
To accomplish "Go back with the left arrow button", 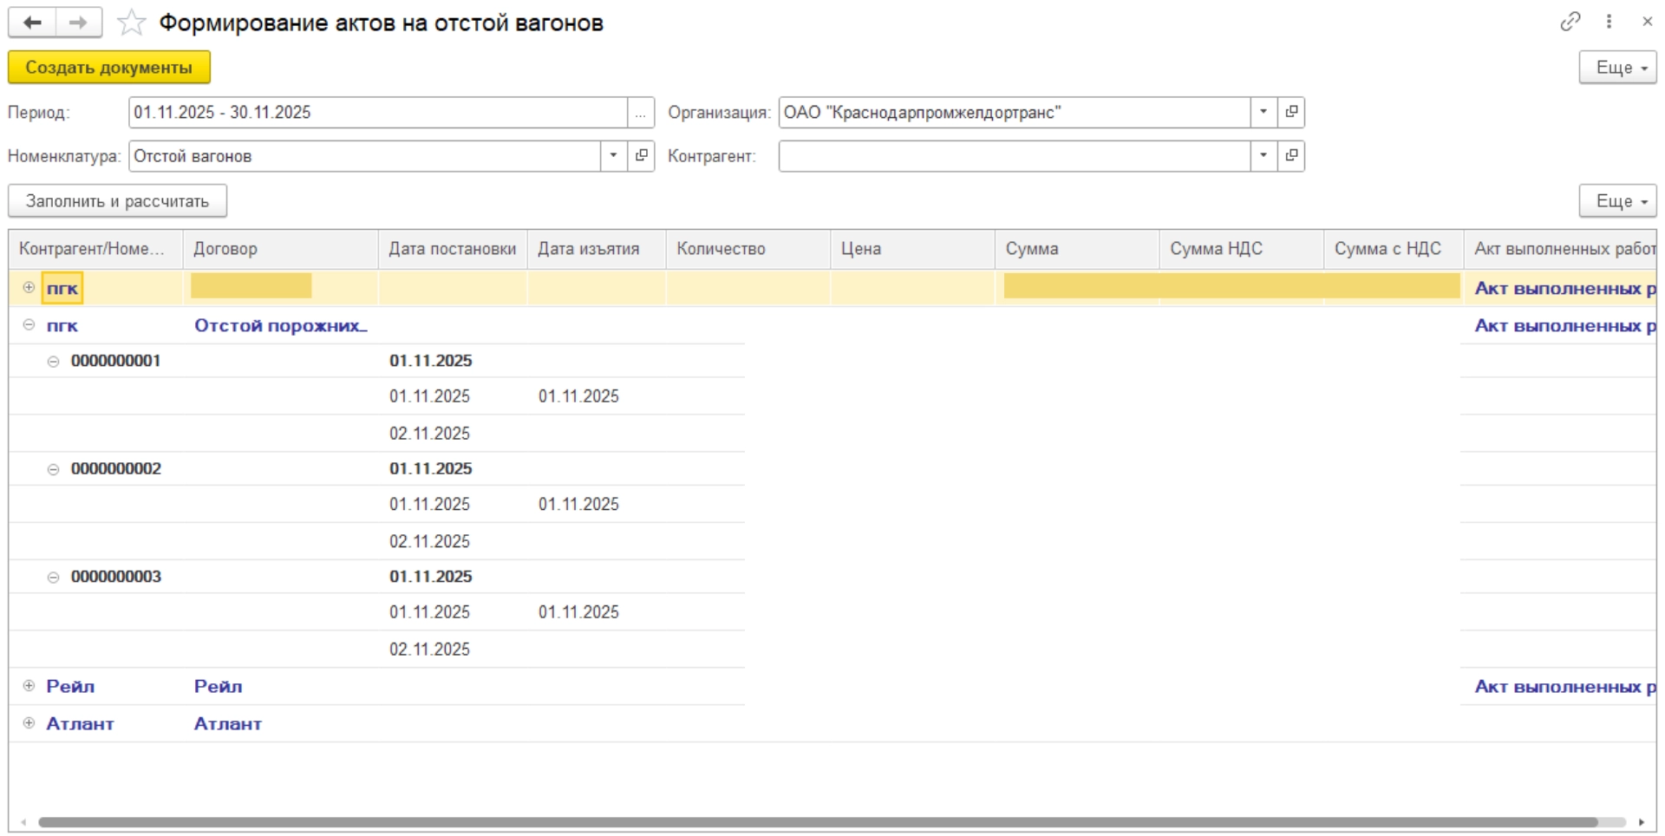I will click(x=32, y=23).
